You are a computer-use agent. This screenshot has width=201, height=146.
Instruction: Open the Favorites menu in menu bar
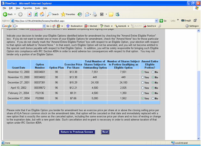(27, 8)
